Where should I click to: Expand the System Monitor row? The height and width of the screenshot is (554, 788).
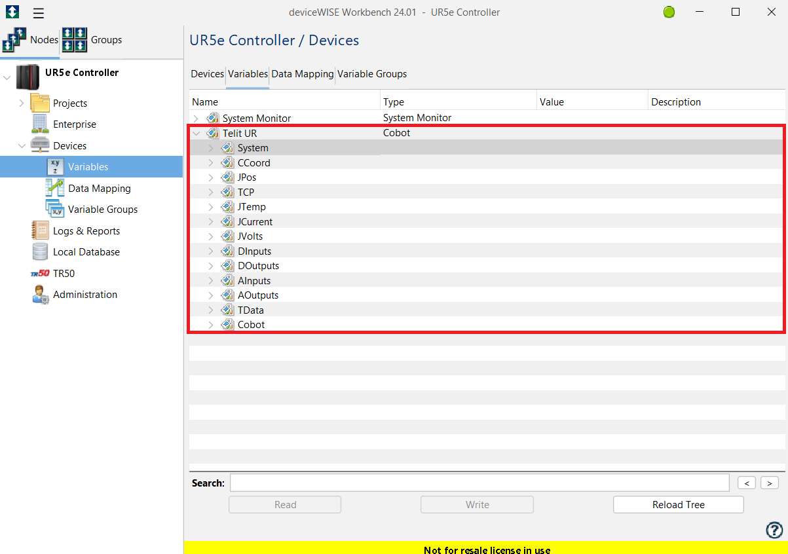click(196, 119)
